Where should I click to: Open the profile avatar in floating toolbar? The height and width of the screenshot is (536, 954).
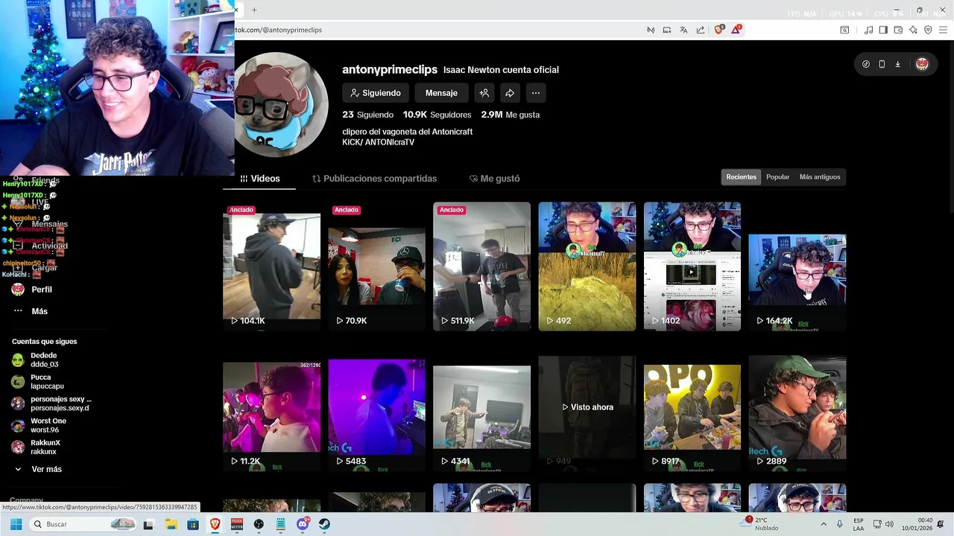tap(922, 64)
